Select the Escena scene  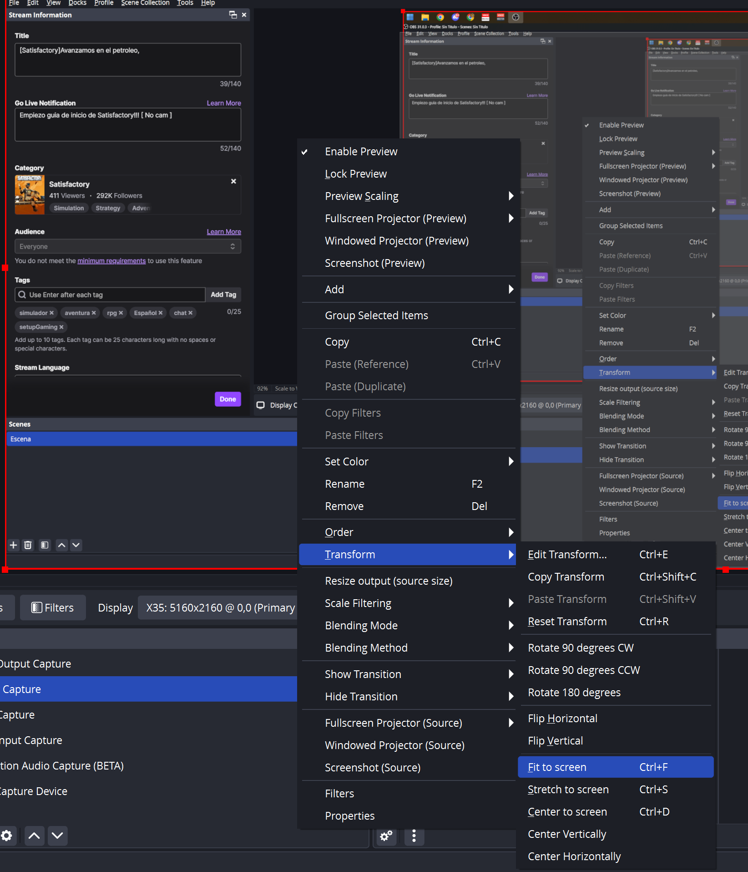152,439
